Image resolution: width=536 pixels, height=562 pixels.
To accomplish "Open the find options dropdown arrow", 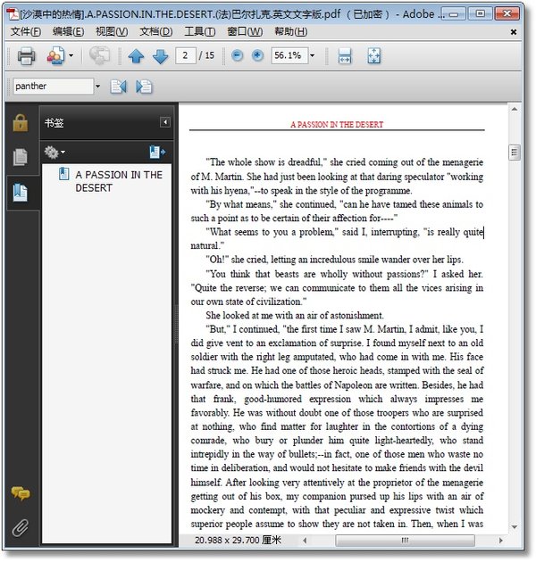I will pyautogui.click(x=97, y=87).
